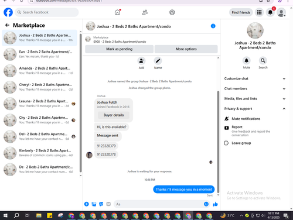Click Find friends button
The height and width of the screenshot is (220, 293).
click(241, 12)
